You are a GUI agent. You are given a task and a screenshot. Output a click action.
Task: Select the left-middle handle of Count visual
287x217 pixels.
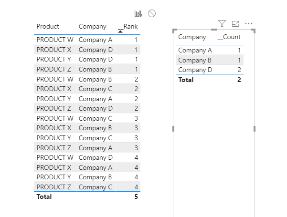coord(173,129)
